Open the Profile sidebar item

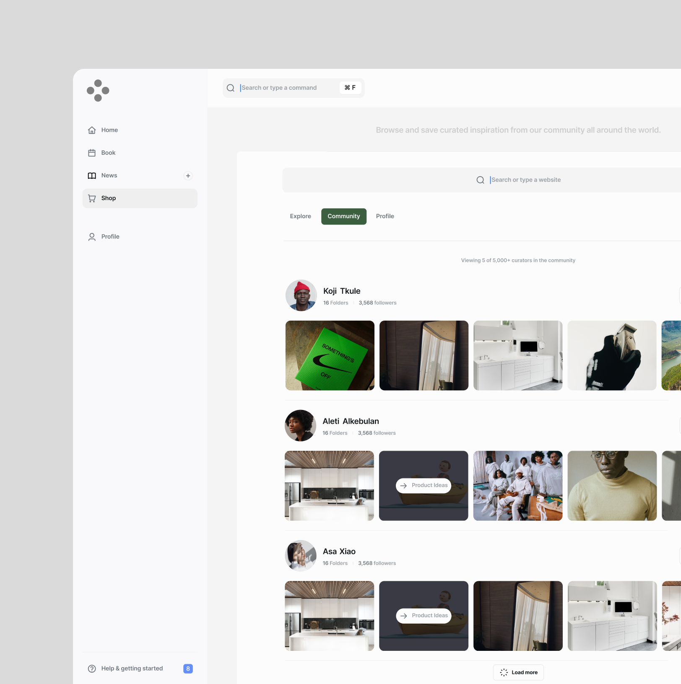(140, 237)
